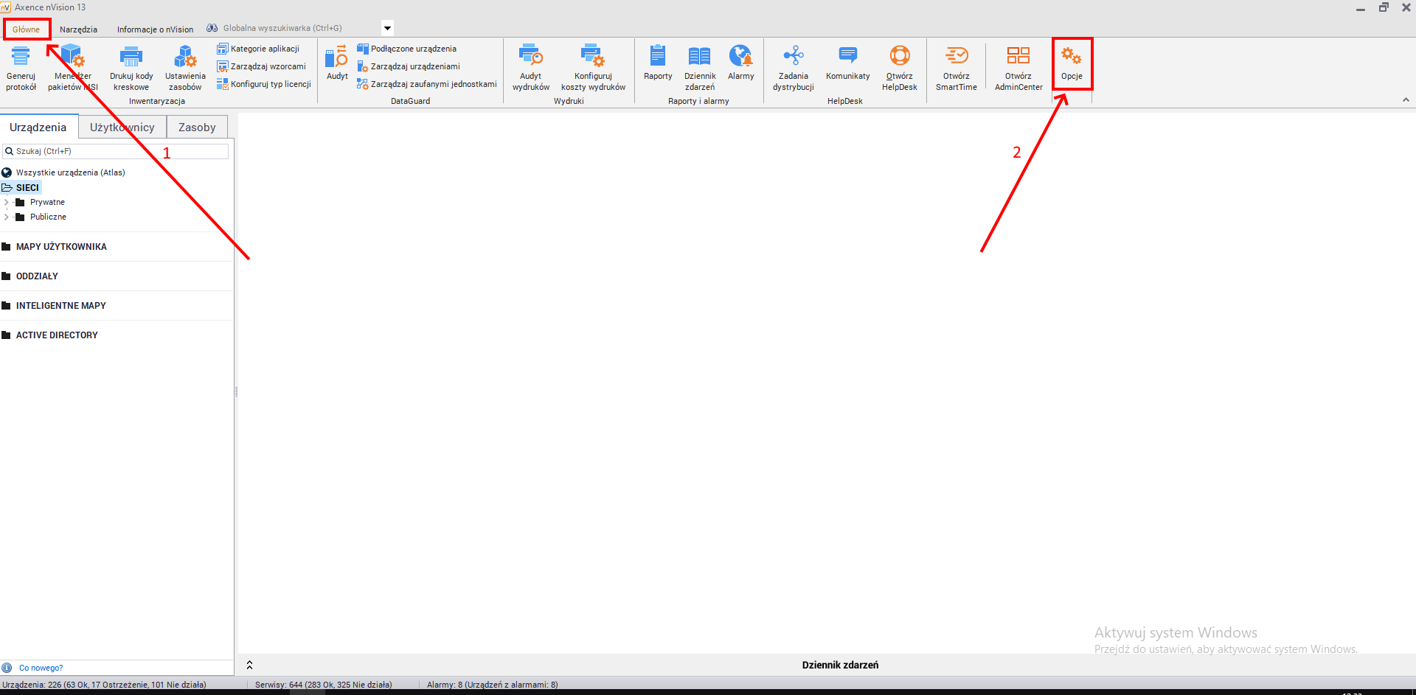Open the Opcje settings gear icon

1071,57
